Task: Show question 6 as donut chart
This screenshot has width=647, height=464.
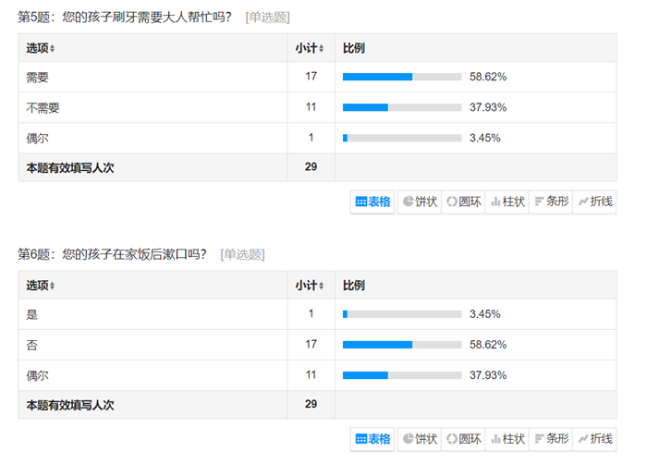Action: pyautogui.click(x=463, y=439)
